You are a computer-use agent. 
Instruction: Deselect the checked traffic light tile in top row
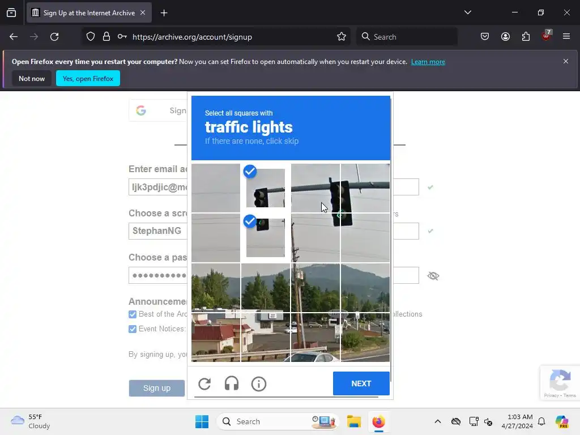click(265, 188)
